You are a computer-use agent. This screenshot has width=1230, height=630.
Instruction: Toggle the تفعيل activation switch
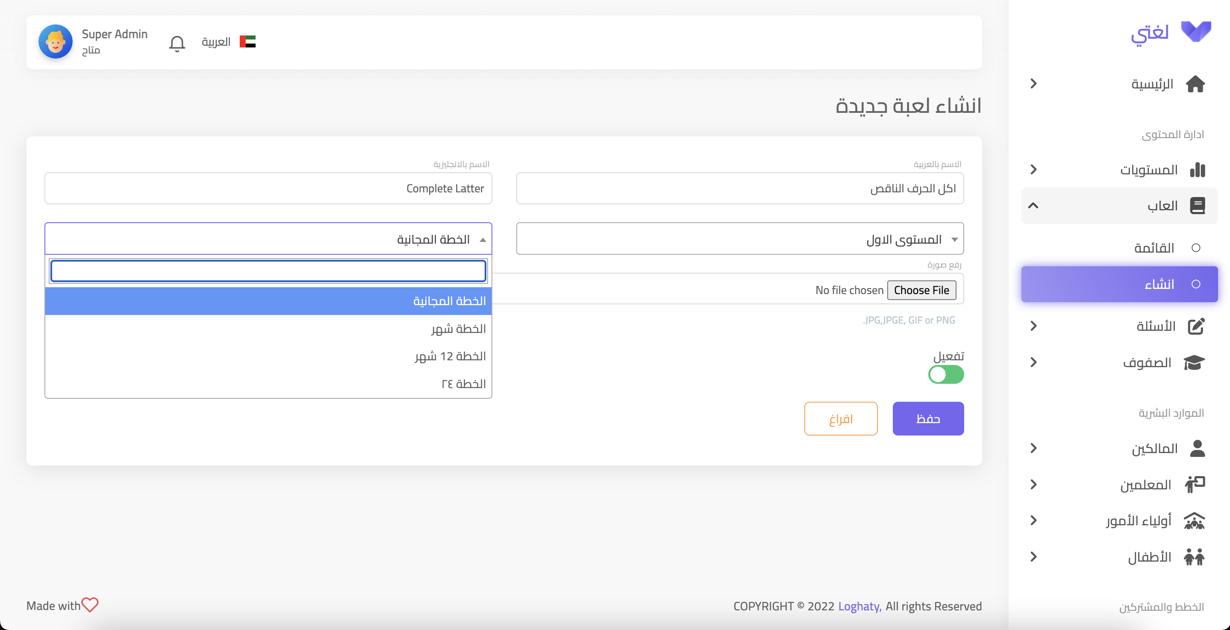945,374
